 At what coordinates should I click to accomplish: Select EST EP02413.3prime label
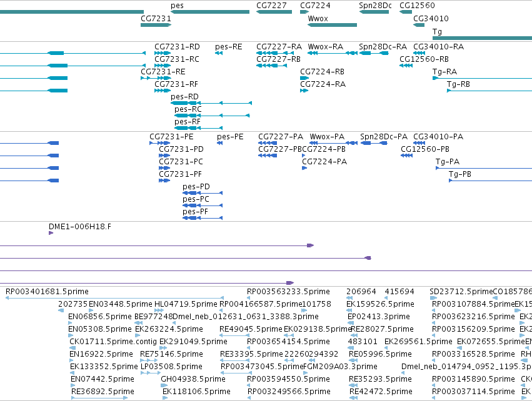[379, 317]
